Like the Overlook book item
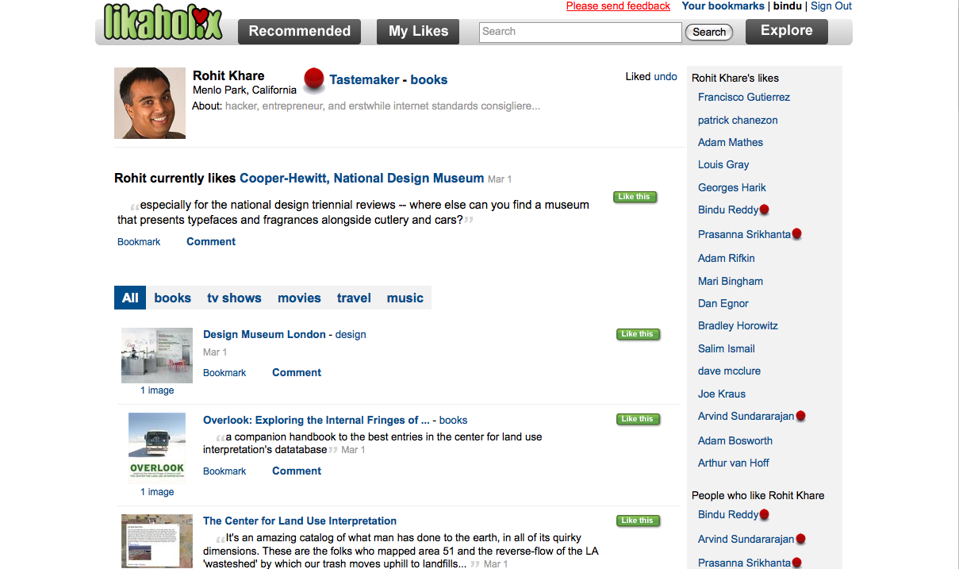The height and width of the screenshot is (569, 959). click(638, 419)
